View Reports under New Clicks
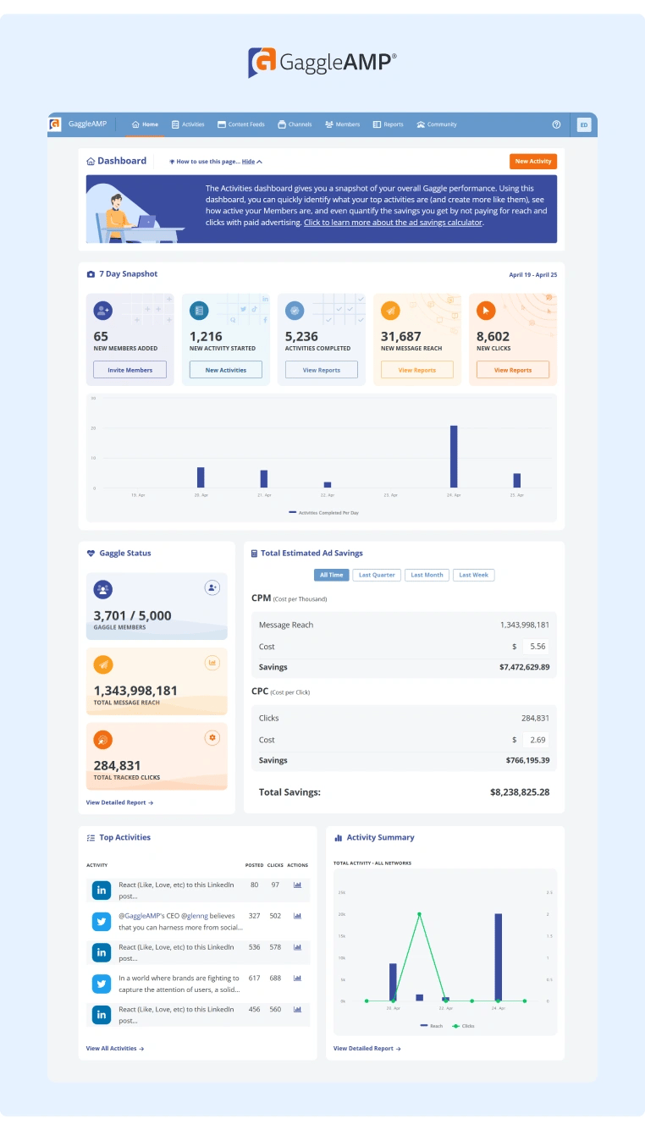The width and height of the screenshot is (645, 1130). pyautogui.click(x=513, y=370)
